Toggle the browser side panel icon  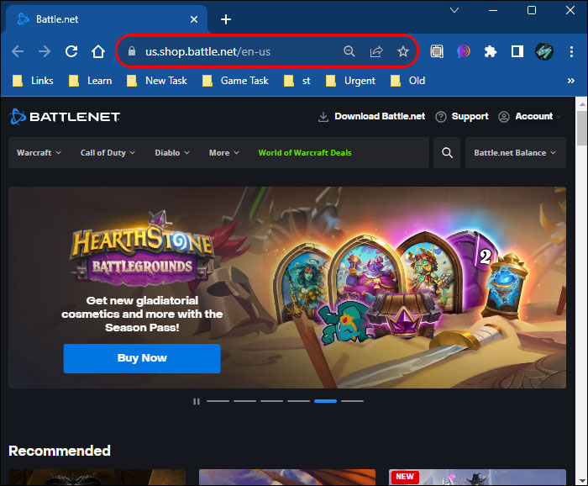coord(517,51)
